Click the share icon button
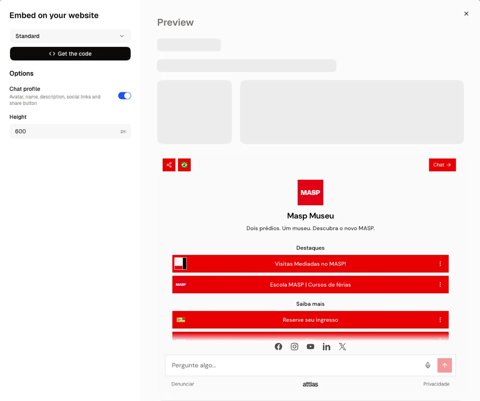The image size is (480, 401). pyautogui.click(x=169, y=165)
